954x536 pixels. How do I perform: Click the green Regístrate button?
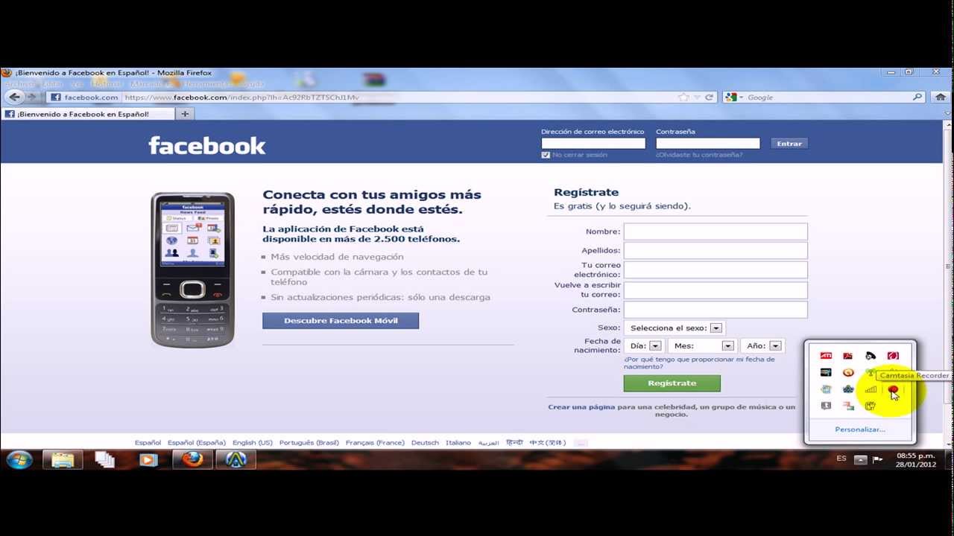672,383
